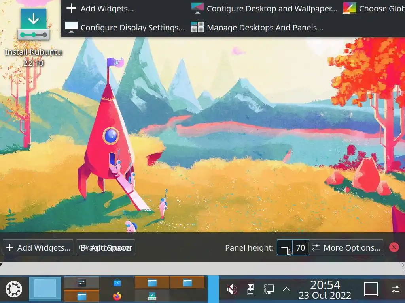Screen dimensions: 405x303
Task: Close the panel edit toolbar
Action: (x=394, y=247)
